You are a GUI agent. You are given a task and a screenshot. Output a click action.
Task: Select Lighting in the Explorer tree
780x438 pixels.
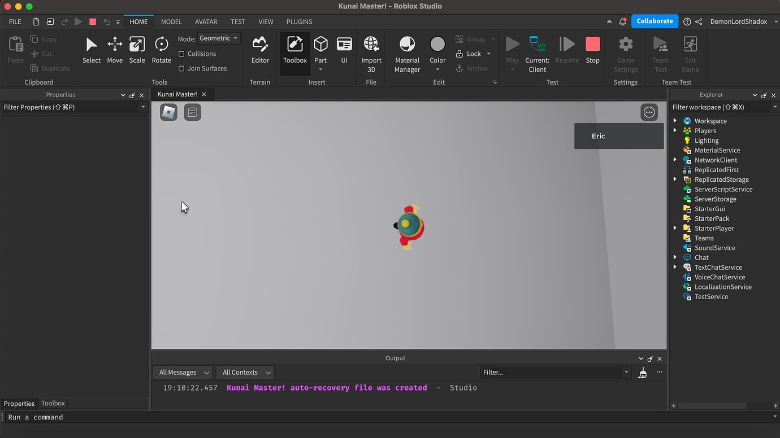pyautogui.click(x=707, y=141)
